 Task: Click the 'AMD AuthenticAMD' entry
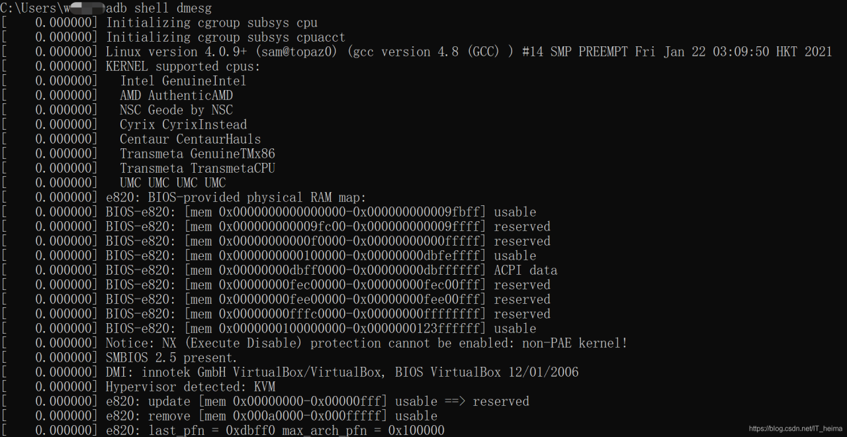coord(176,95)
